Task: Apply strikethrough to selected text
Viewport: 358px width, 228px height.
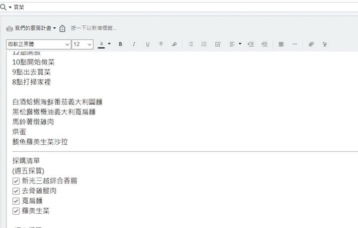Action: (x=161, y=44)
